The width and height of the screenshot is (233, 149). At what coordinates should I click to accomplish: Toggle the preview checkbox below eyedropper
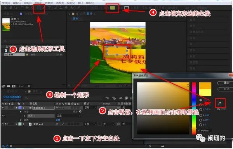(219, 109)
